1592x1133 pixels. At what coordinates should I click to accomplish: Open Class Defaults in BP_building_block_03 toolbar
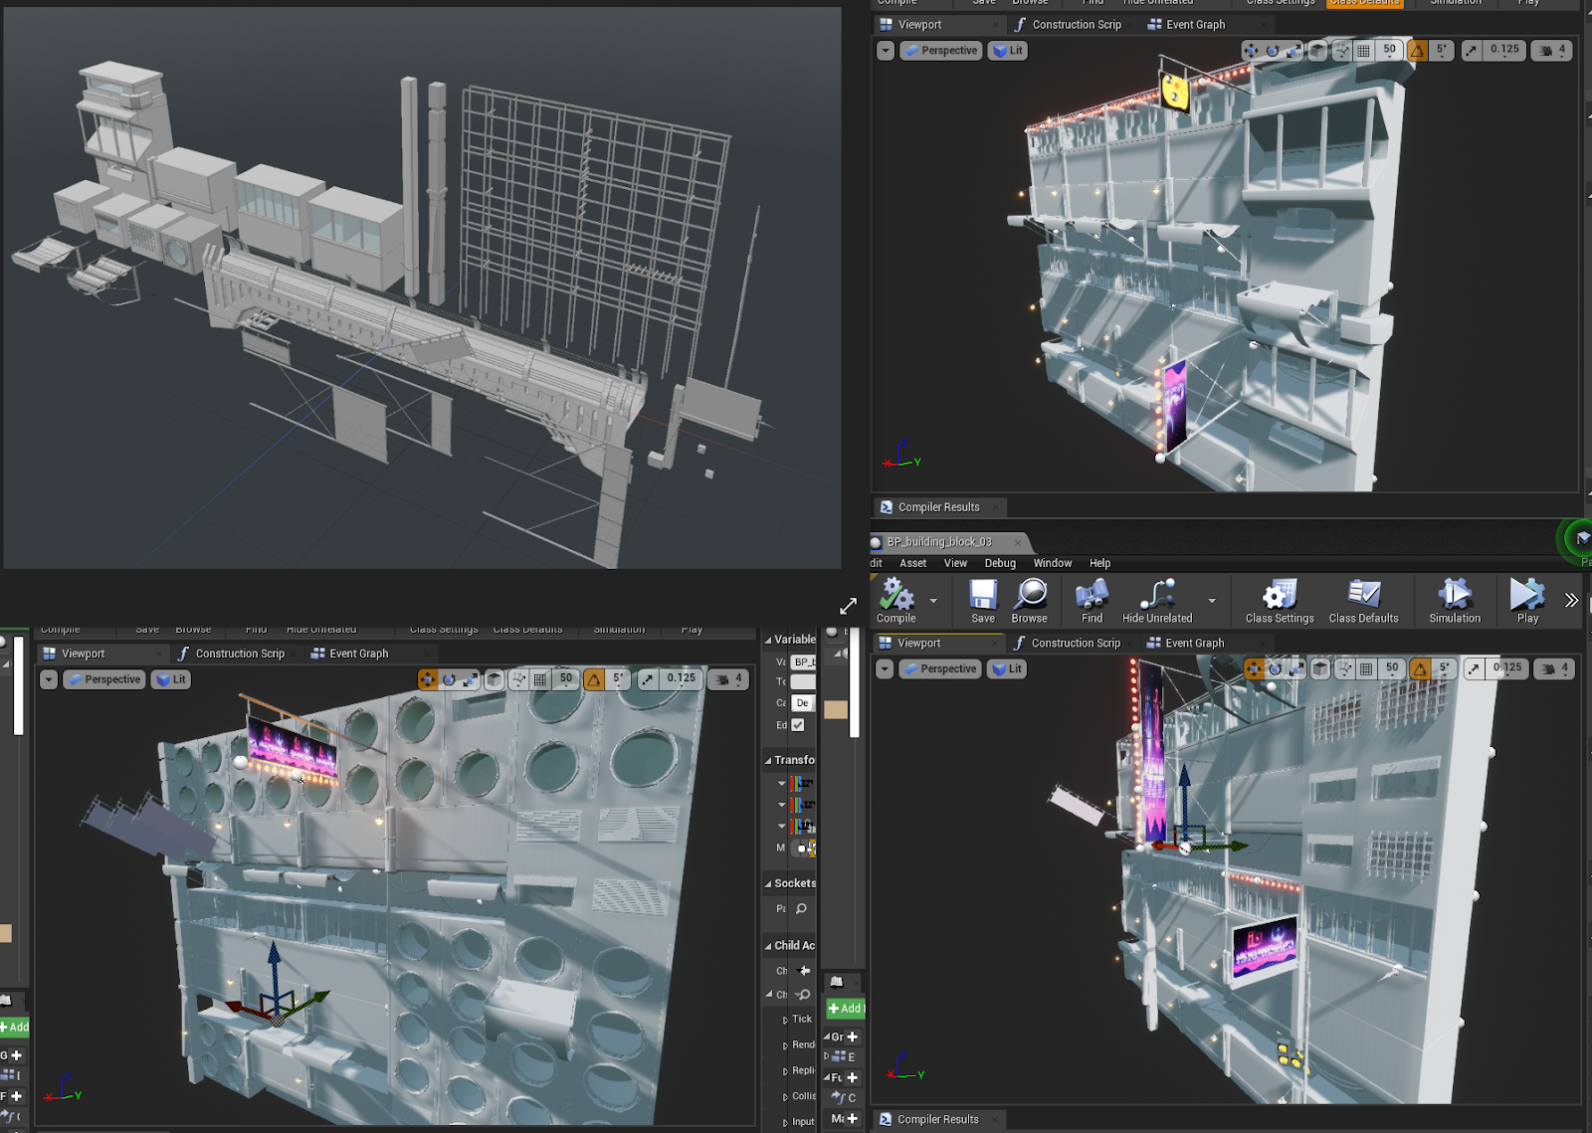point(1363,595)
